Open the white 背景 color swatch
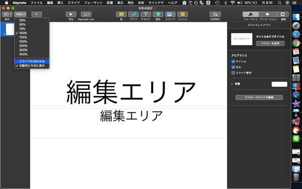This screenshot has height=189, width=302. pyautogui.click(x=279, y=84)
